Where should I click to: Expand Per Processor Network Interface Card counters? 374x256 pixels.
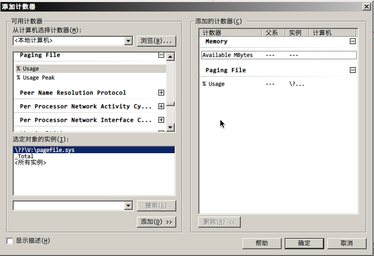pos(161,120)
